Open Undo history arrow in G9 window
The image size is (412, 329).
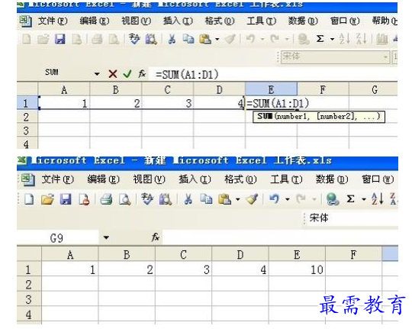(288, 199)
